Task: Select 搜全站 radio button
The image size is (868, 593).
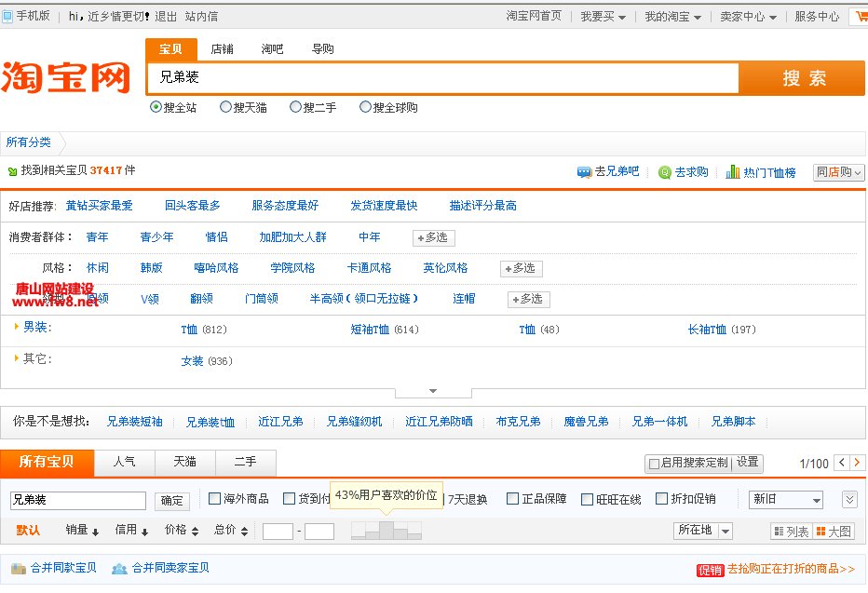Action: [x=156, y=107]
